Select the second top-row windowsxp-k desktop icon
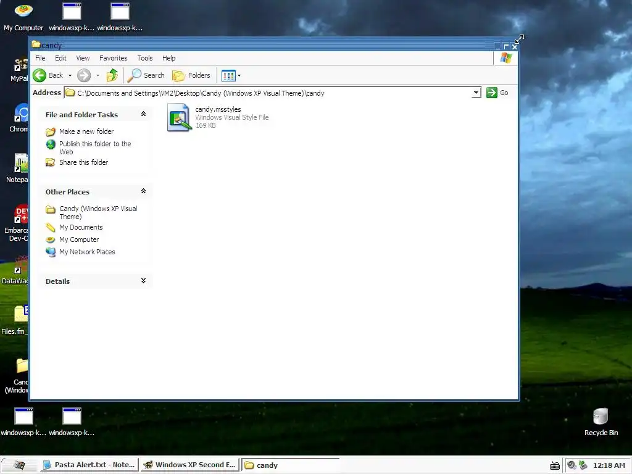632x474 pixels. tap(72, 16)
